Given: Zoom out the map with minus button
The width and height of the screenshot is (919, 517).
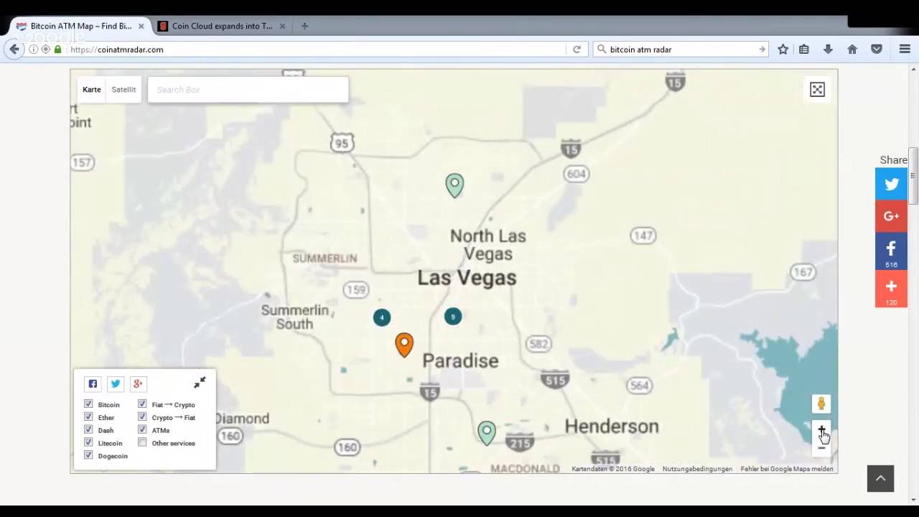Looking at the screenshot, I should point(821,447).
